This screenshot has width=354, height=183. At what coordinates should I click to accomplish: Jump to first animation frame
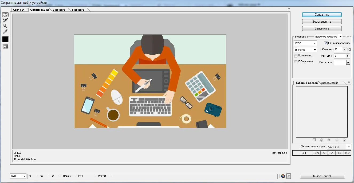[316, 153]
